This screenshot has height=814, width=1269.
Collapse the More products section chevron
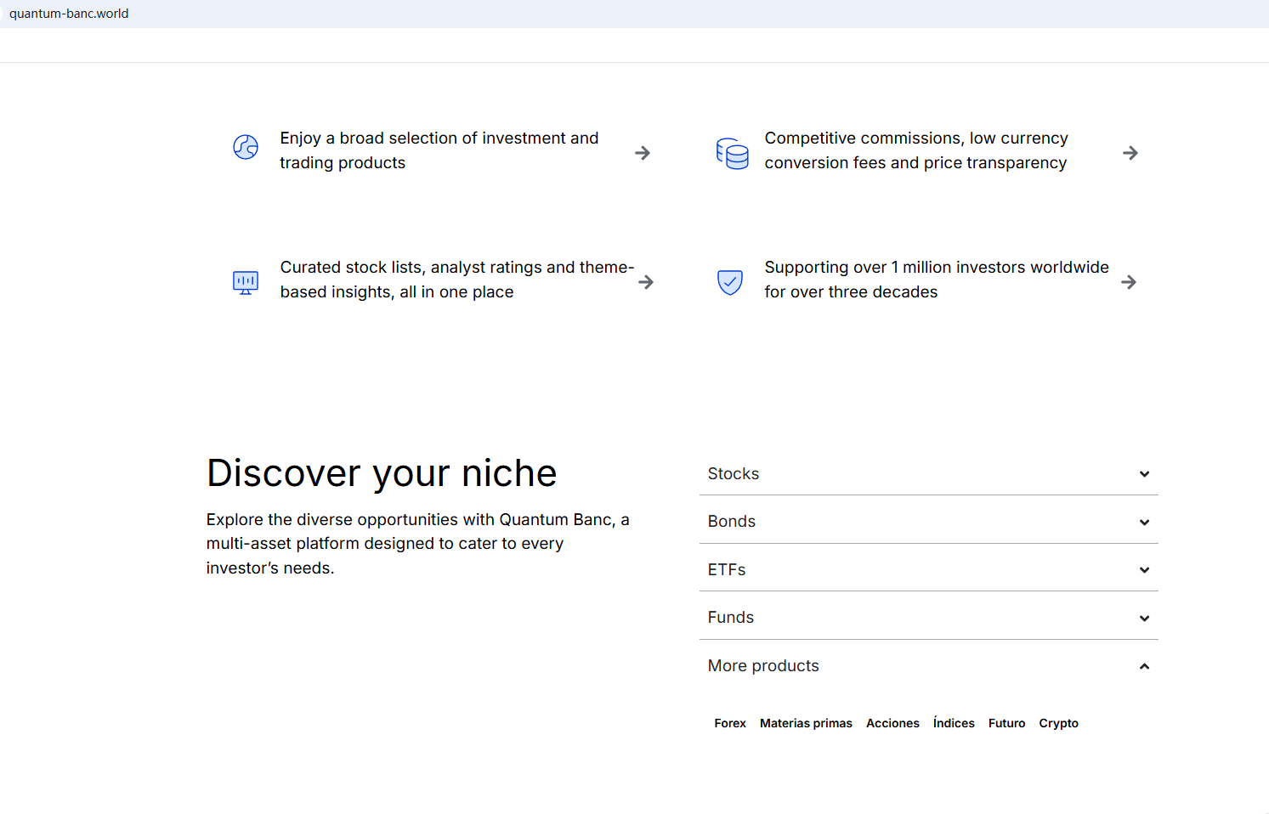point(1144,666)
